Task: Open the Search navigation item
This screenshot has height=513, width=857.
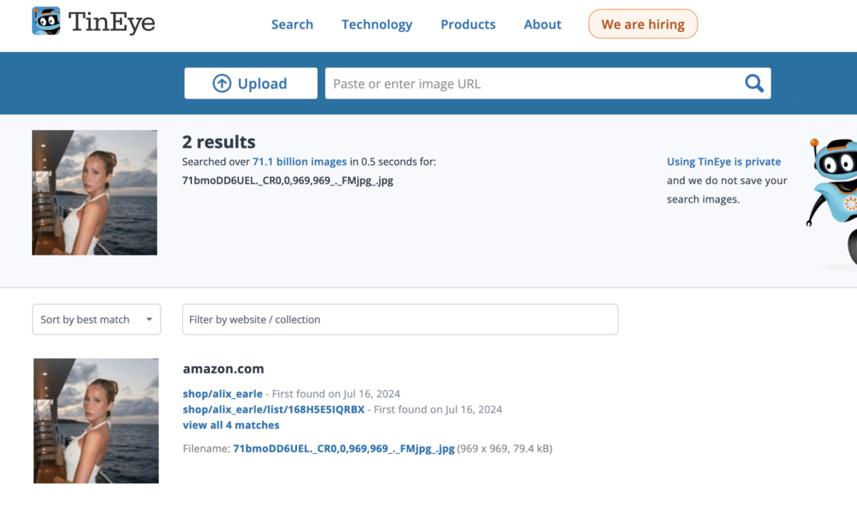Action: (292, 24)
